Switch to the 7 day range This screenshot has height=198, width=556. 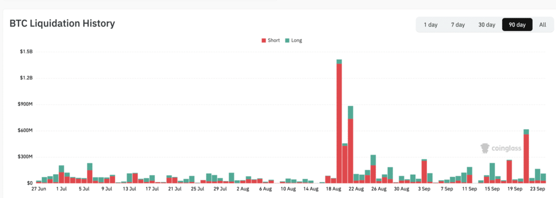pyautogui.click(x=458, y=25)
